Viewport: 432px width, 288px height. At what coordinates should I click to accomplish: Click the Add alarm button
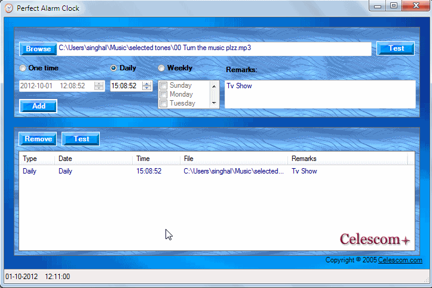(x=38, y=106)
